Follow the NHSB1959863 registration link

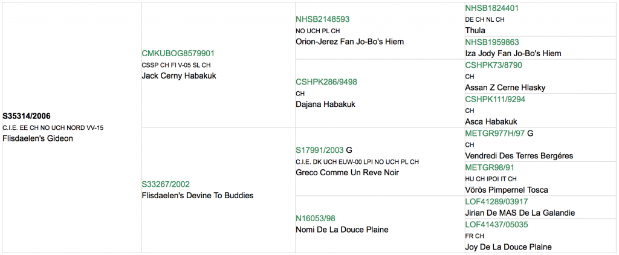(x=492, y=42)
